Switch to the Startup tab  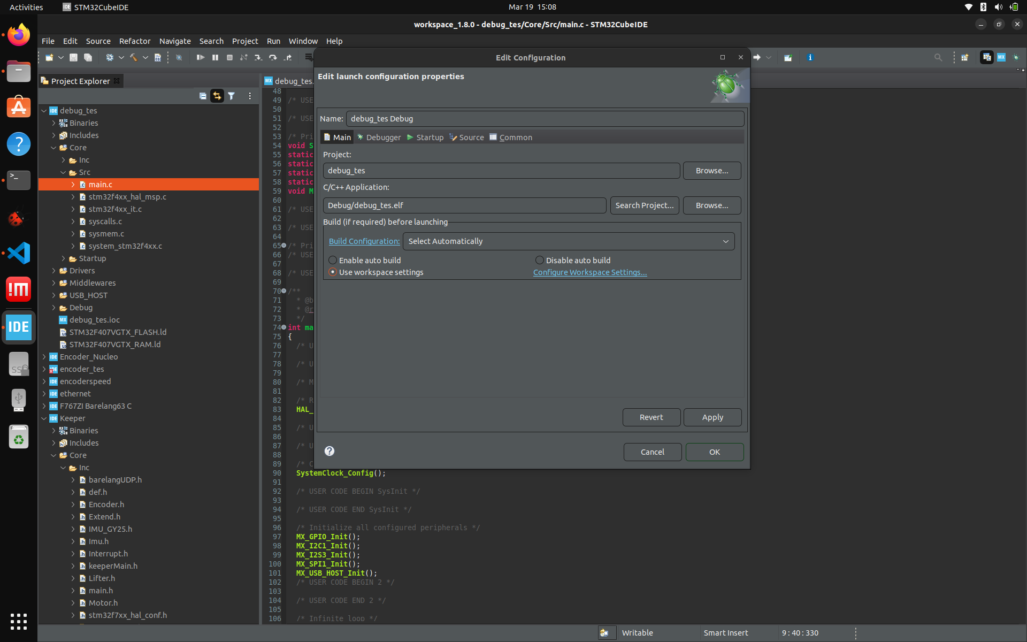[425, 137]
